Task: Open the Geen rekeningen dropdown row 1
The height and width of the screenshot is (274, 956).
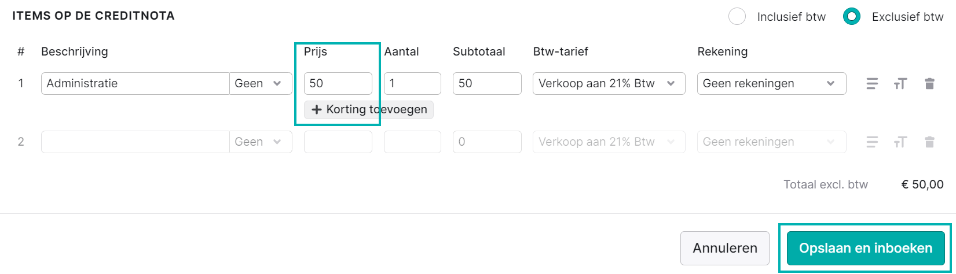Action: tap(772, 83)
